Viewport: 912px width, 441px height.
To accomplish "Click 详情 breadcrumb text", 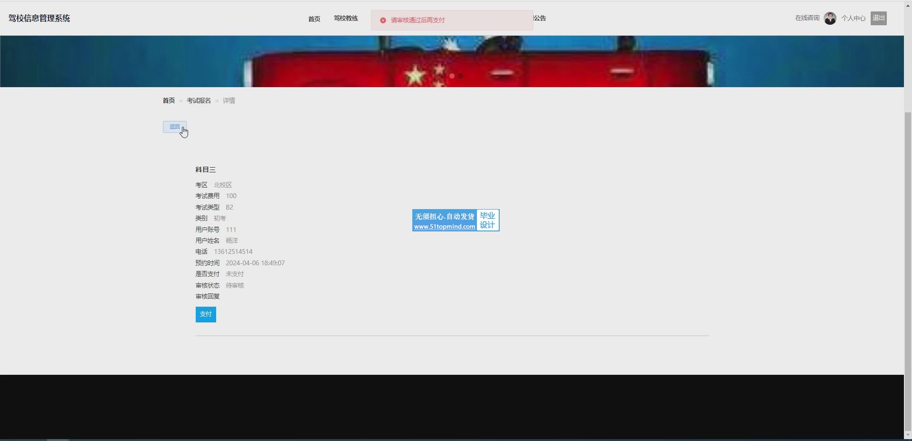I will coord(229,101).
